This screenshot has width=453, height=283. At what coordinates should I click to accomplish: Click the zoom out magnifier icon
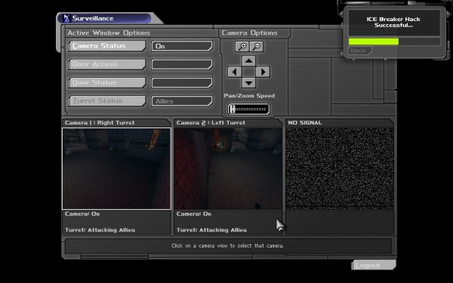pyautogui.click(x=256, y=47)
